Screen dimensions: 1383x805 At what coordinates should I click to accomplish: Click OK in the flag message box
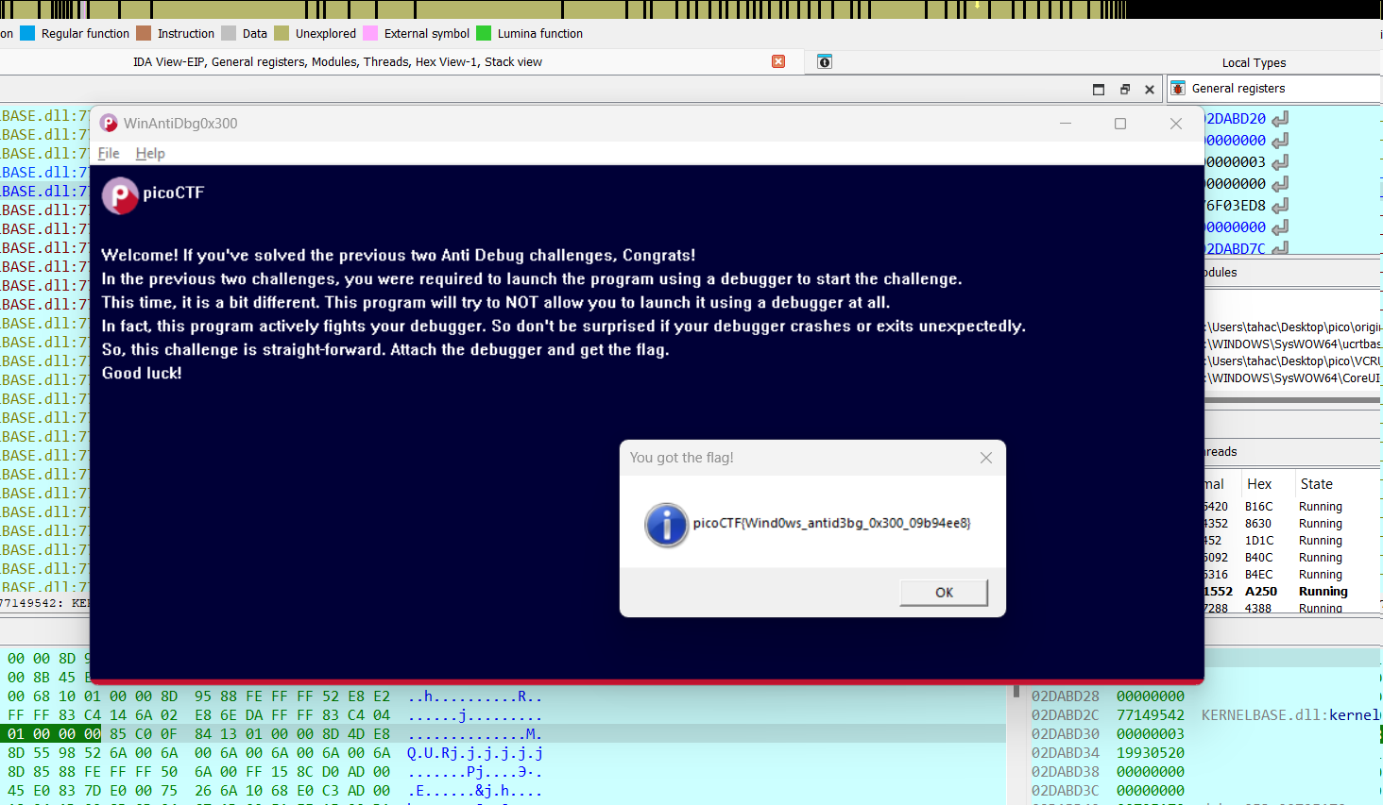click(944, 593)
